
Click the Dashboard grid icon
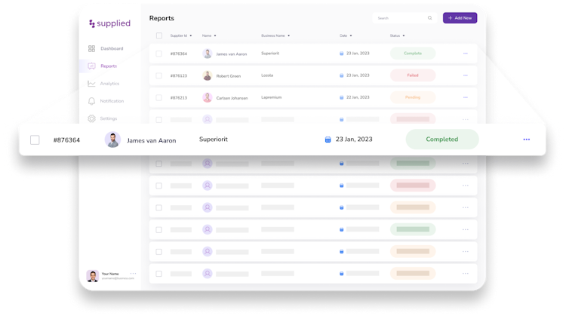(91, 48)
